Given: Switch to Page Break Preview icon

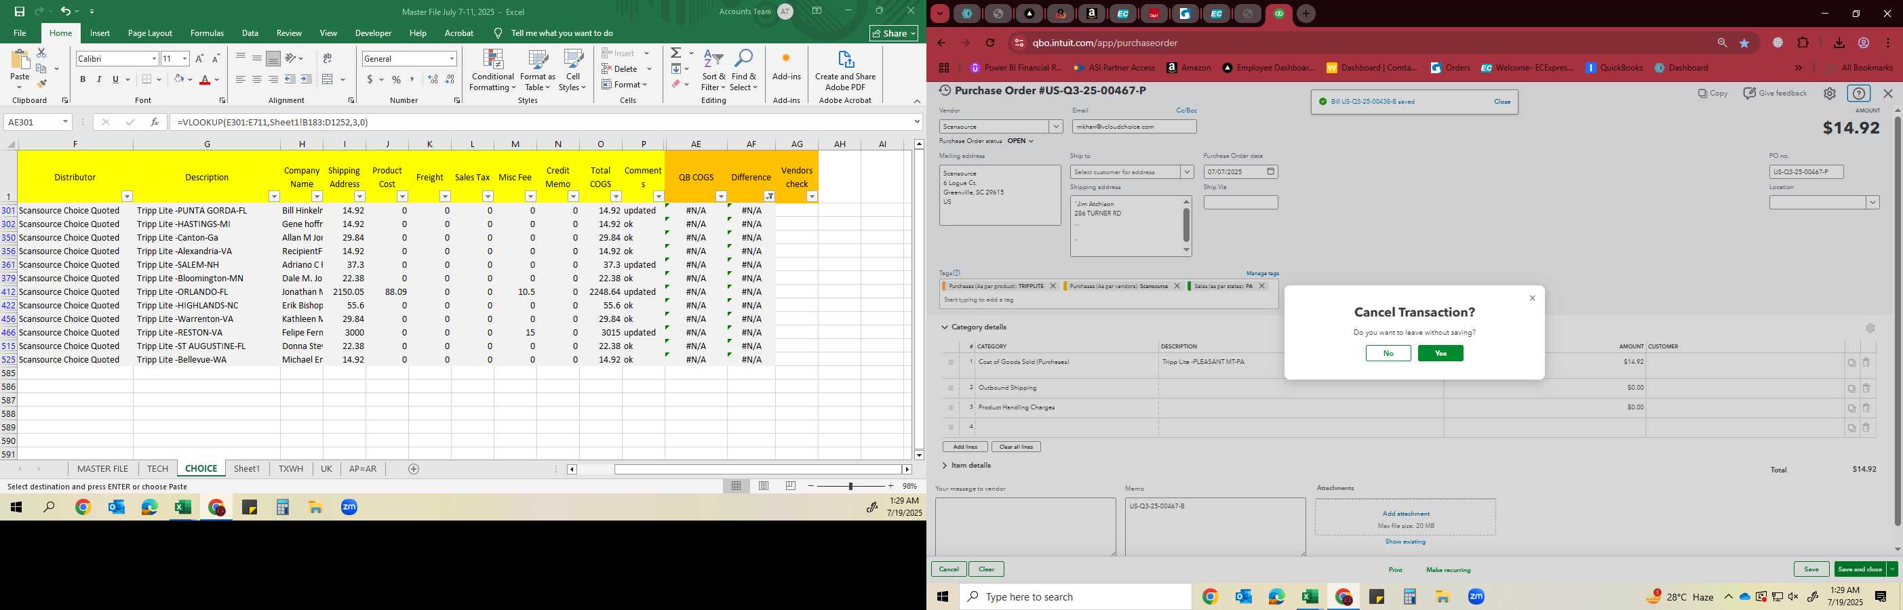Looking at the screenshot, I should (791, 486).
